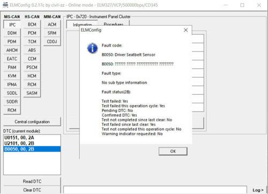Open the PAM module
The width and height of the screenshot is (268, 194).
click(12, 68)
